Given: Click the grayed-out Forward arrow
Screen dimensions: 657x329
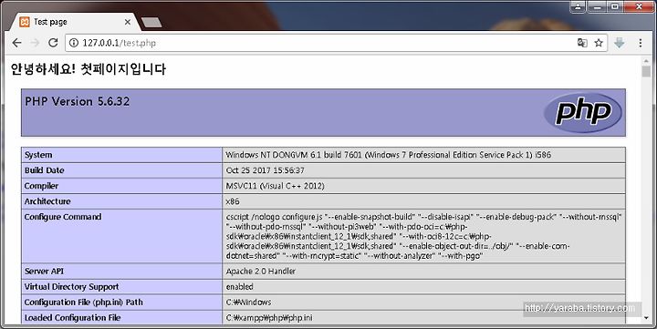Looking at the screenshot, I should tap(35, 43).
